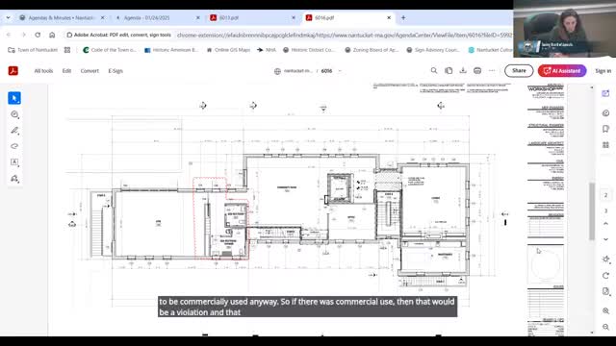
Task: Choose the highlighter pen tool
Action: point(14,131)
